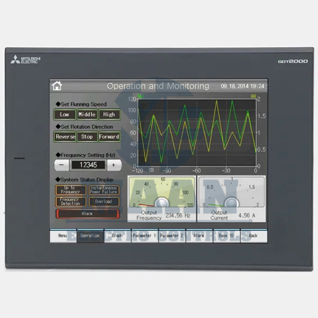Select Middle running speed
318x318 pixels.
coord(87,114)
